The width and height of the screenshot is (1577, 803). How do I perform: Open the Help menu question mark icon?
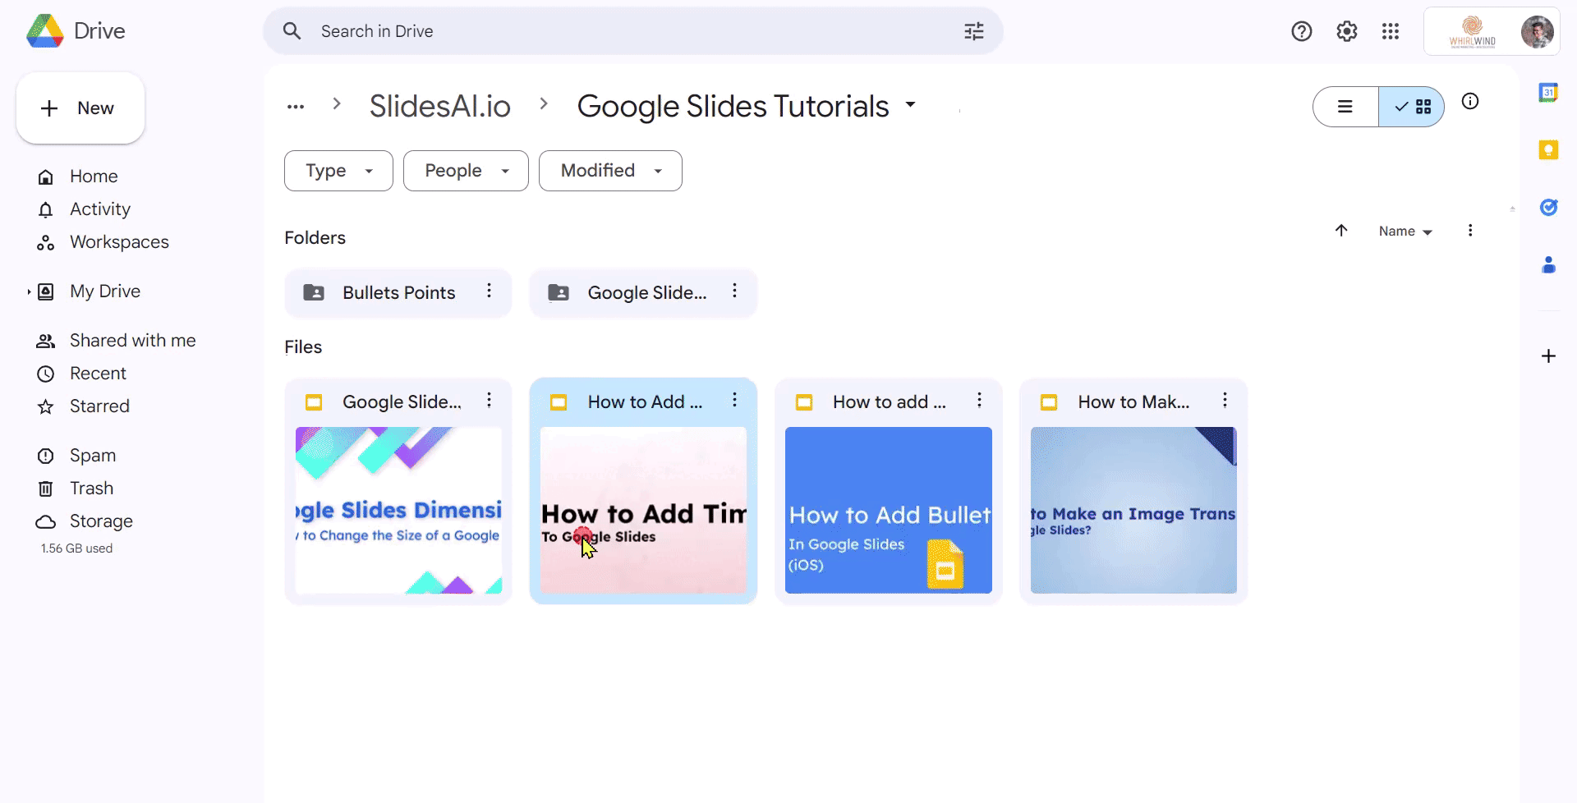click(1302, 30)
